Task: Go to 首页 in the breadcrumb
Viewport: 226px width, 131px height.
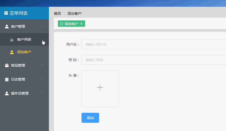Action: pos(57,13)
